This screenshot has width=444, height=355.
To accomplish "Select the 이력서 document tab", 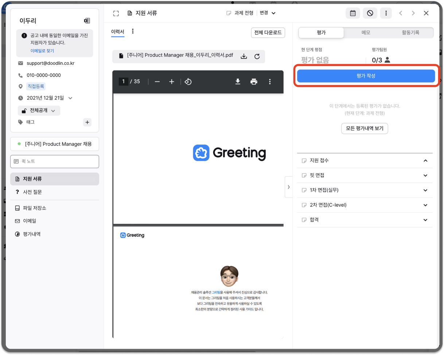I will coord(118,32).
